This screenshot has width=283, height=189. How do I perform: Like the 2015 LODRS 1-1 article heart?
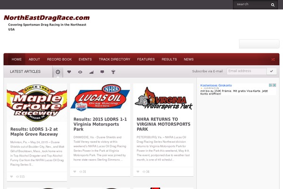(x=75, y=172)
